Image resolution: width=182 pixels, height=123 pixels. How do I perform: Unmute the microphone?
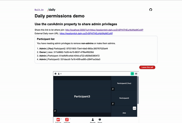pos(67,121)
